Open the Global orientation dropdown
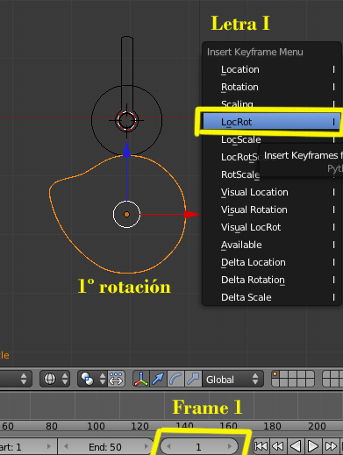The image size is (343, 455). pyautogui.click(x=232, y=379)
